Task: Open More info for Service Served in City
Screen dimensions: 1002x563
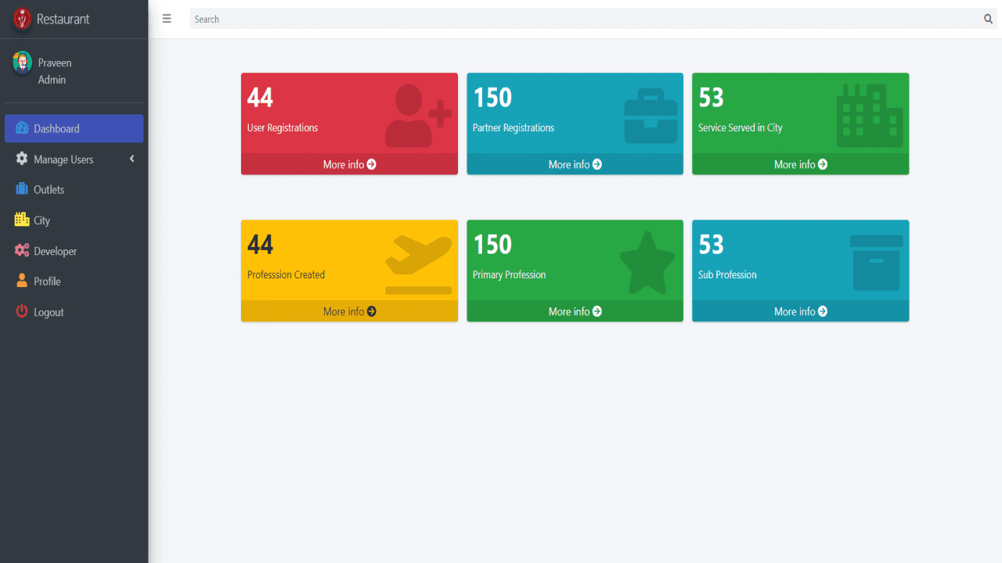Action: coord(800,164)
